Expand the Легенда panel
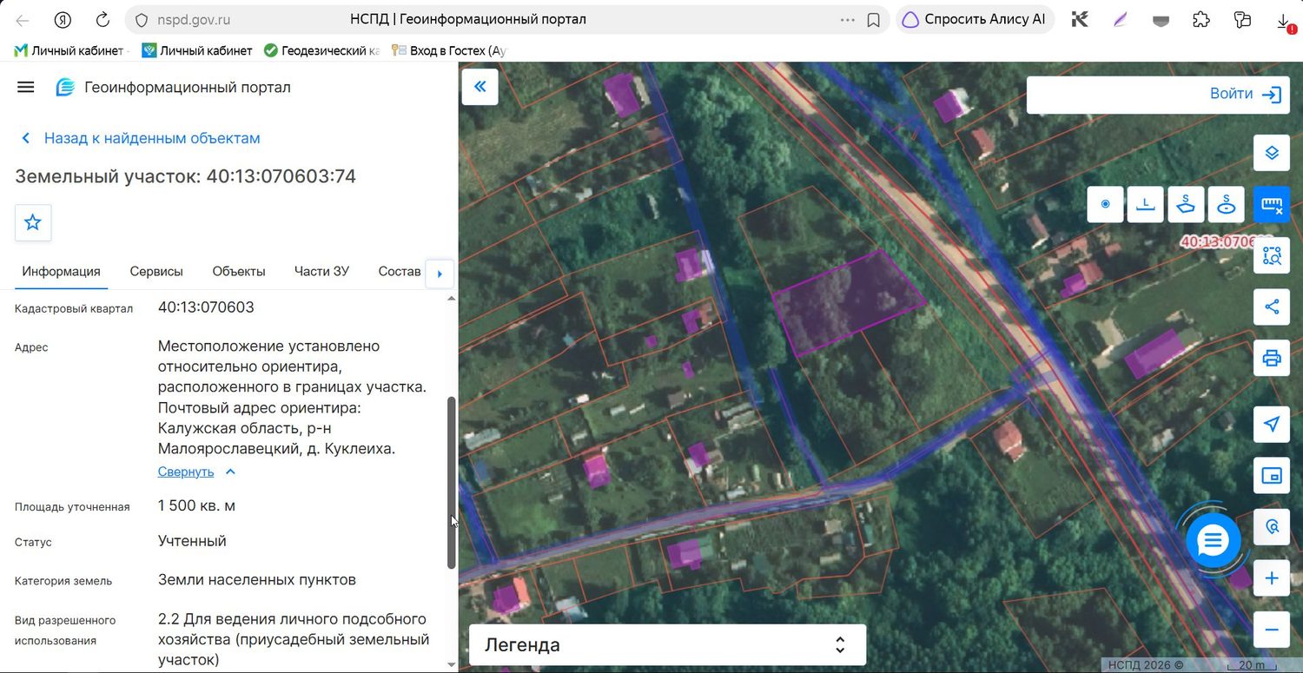 pyautogui.click(x=667, y=644)
